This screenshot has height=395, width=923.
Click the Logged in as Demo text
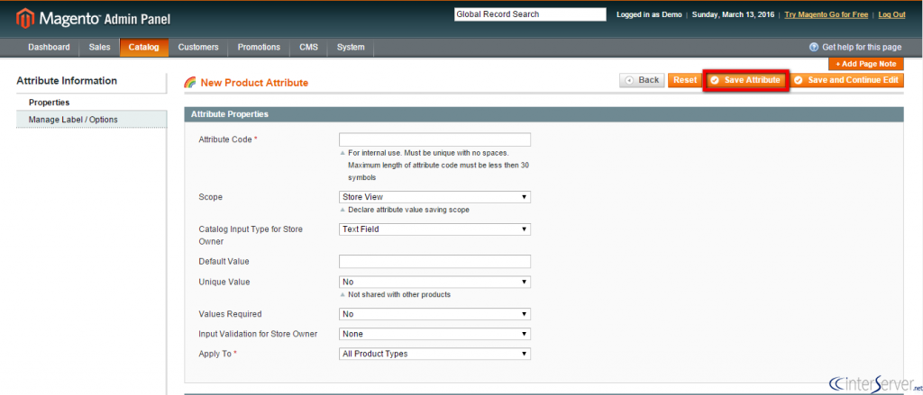pyautogui.click(x=649, y=14)
